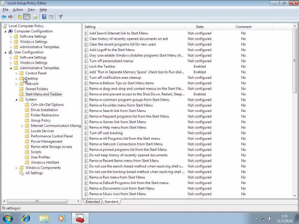This screenshot has width=299, height=224.
Task: Open the View menu
Action: 31,10
